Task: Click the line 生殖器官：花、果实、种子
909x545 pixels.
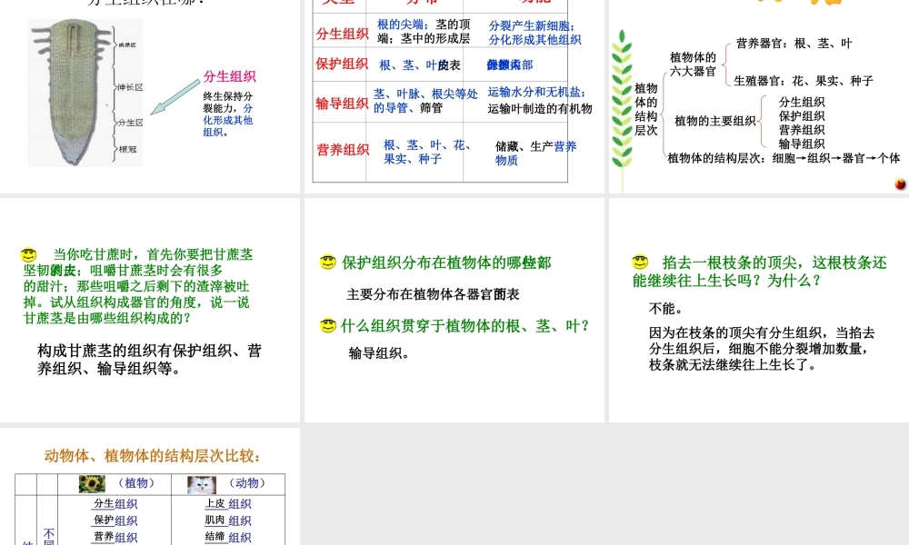Action: (x=803, y=81)
